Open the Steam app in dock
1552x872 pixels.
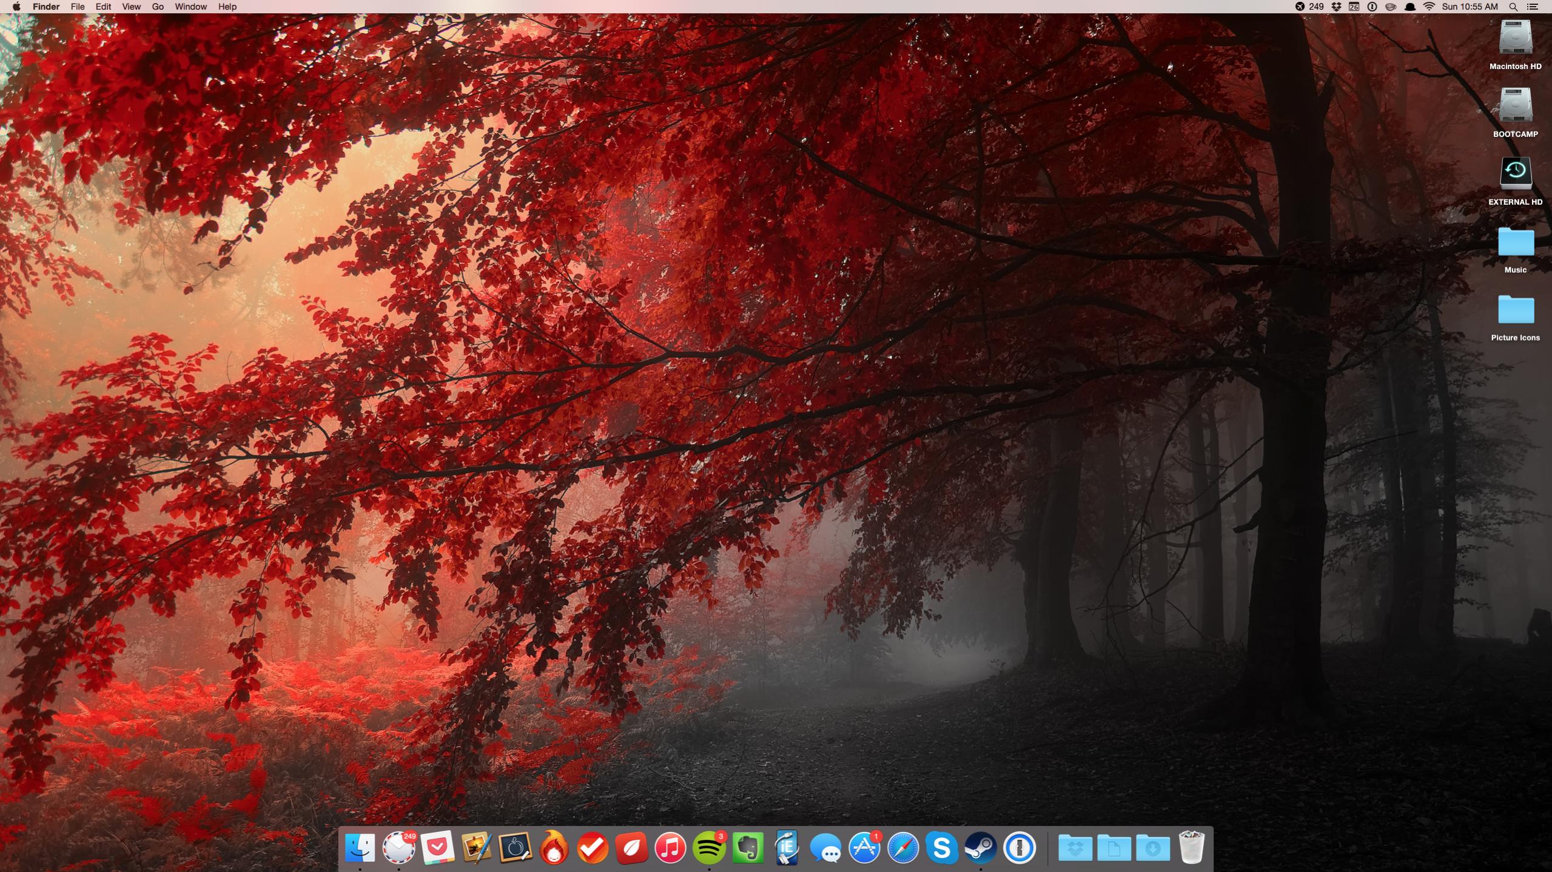(981, 848)
